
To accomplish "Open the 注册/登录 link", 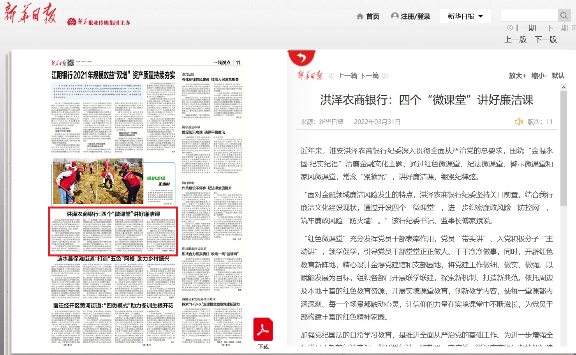I will 416,16.
